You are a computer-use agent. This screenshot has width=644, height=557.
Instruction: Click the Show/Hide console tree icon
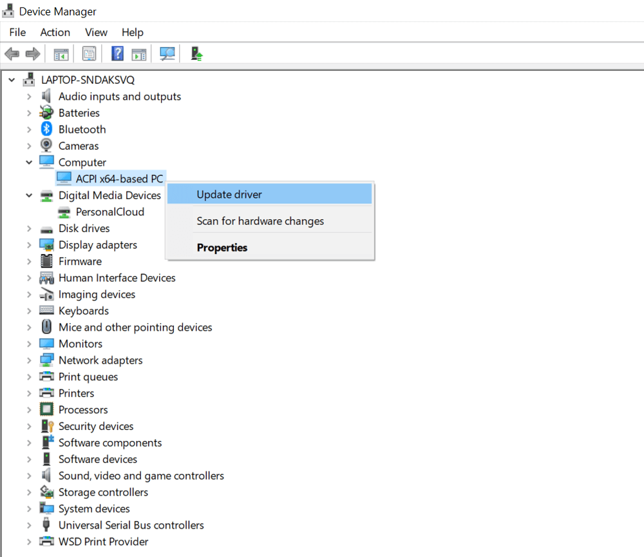point(61,54)
